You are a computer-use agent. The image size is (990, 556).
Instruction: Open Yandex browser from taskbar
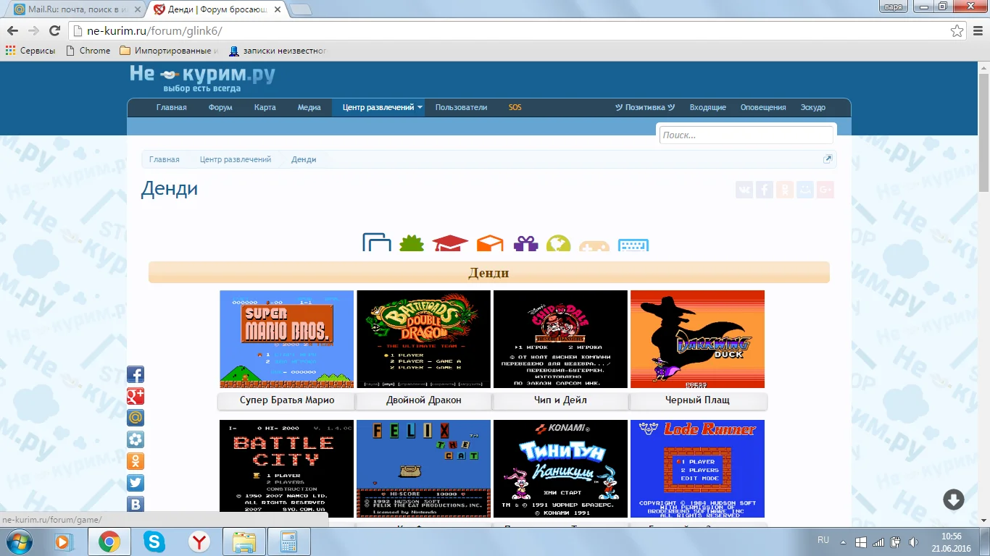pos(199,541)
